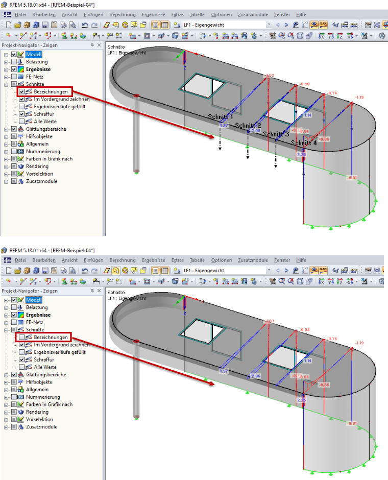Open Hilfe menu in lower window
Viewport: 388px width, 480px height.
(301, 260)
